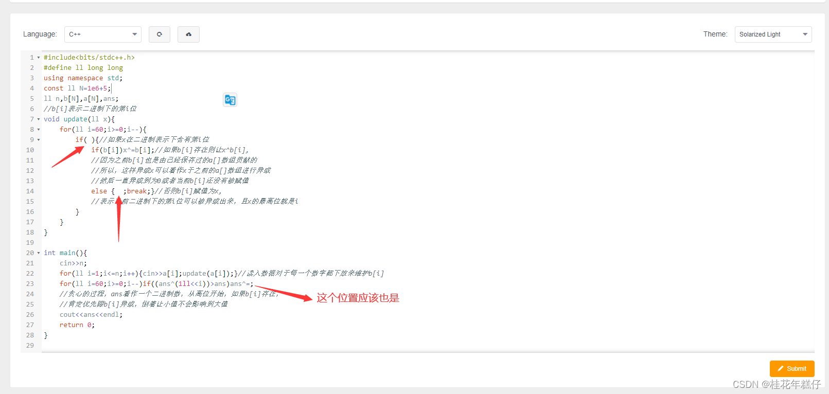Click 'void update(ll x){' line
Image resolution: width=829 pixels, height=394 pixels.
tap(79, 119)
